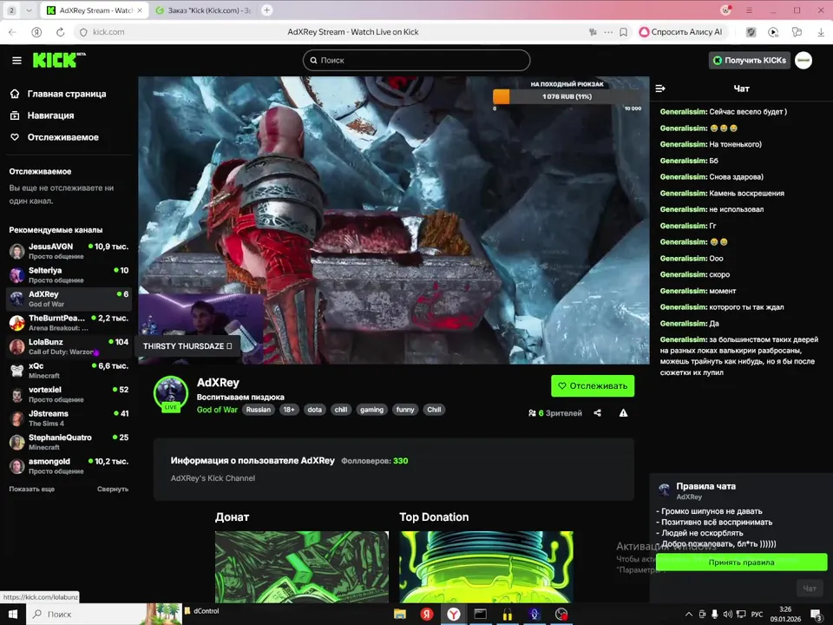This screenshot has width=833, height=625.
Task: Select the AdXRey Stream browser tab
Action: 95,10
